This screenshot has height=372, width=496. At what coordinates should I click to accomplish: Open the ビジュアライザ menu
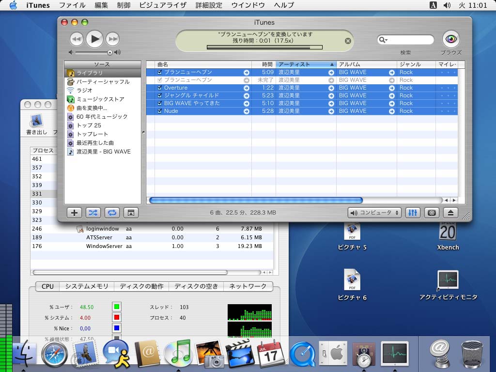point(163,5)
